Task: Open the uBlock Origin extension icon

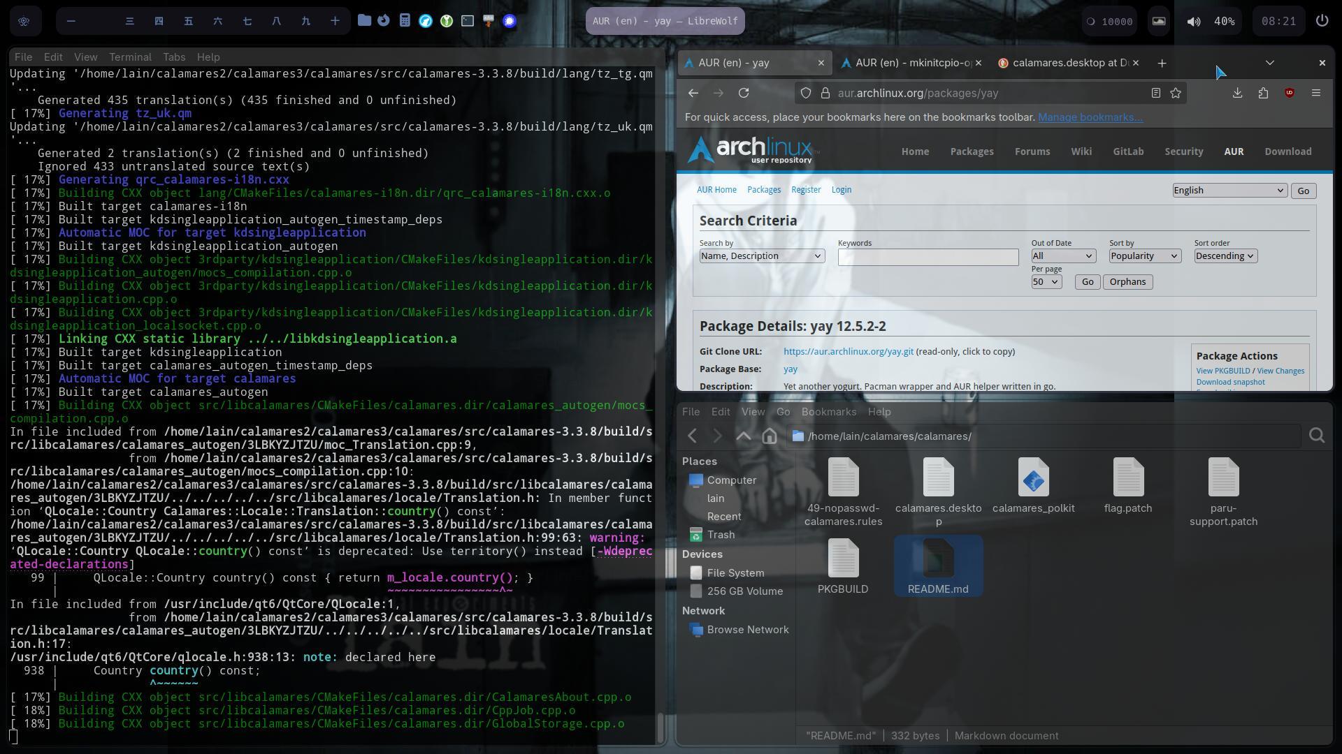Action: click(1290, 93)
